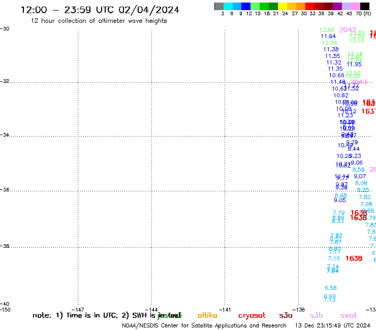Viewport: 376px width, 330px height.
Task: Select the purple swatch in the color scale
Action: (337, 6)
